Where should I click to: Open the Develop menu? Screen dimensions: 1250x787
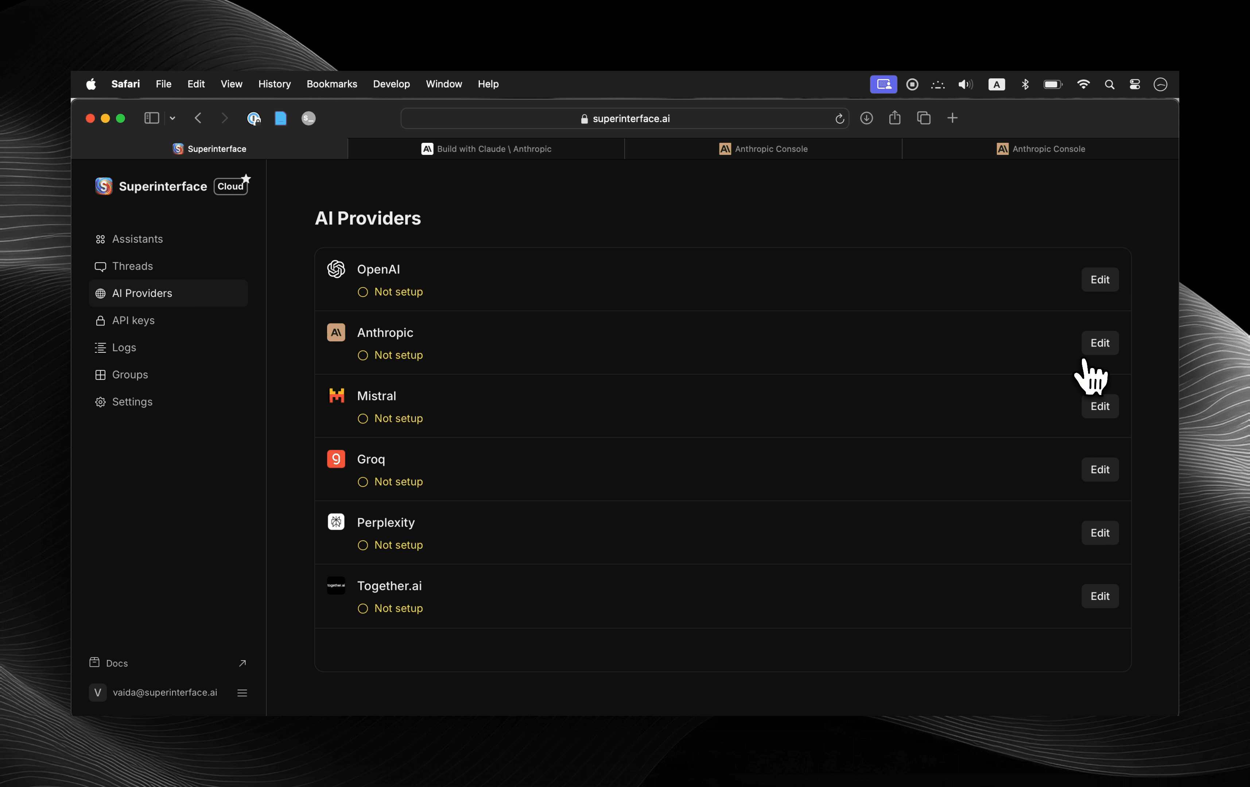[x=391, y=84]
